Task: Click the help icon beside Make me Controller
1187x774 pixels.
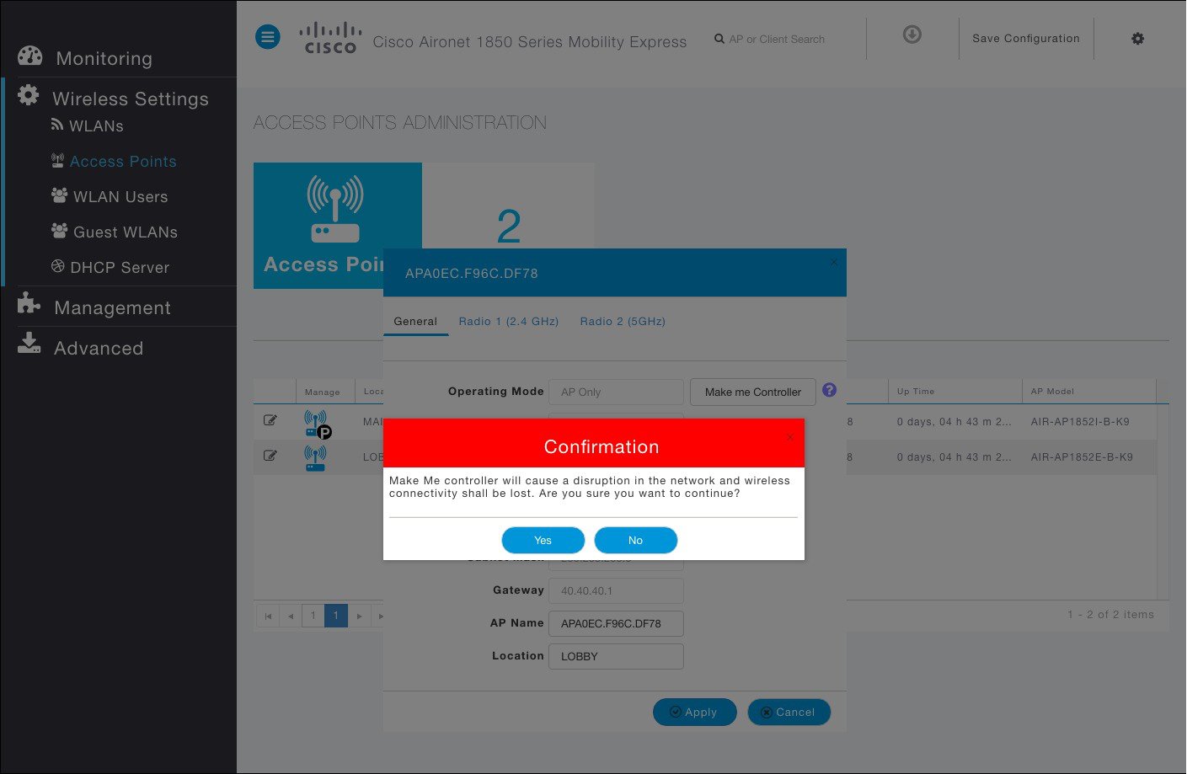Action: click(x=829, y=390)
